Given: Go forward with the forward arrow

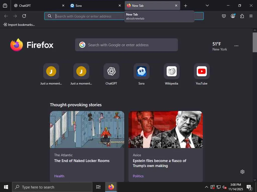Looking at the screenshot, I should 15,16.
